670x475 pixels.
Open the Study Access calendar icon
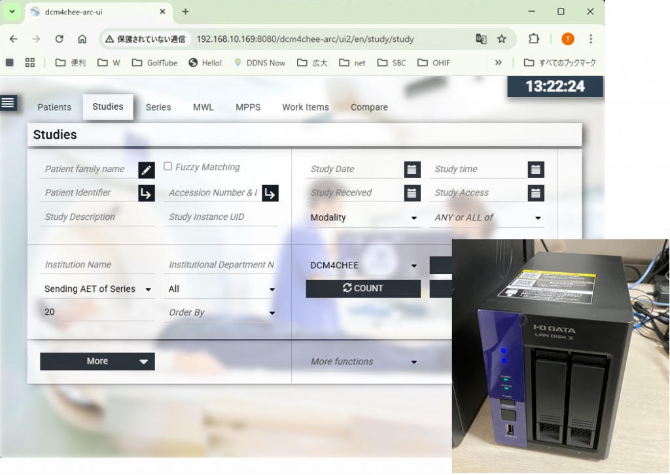[x=536, y=194]
